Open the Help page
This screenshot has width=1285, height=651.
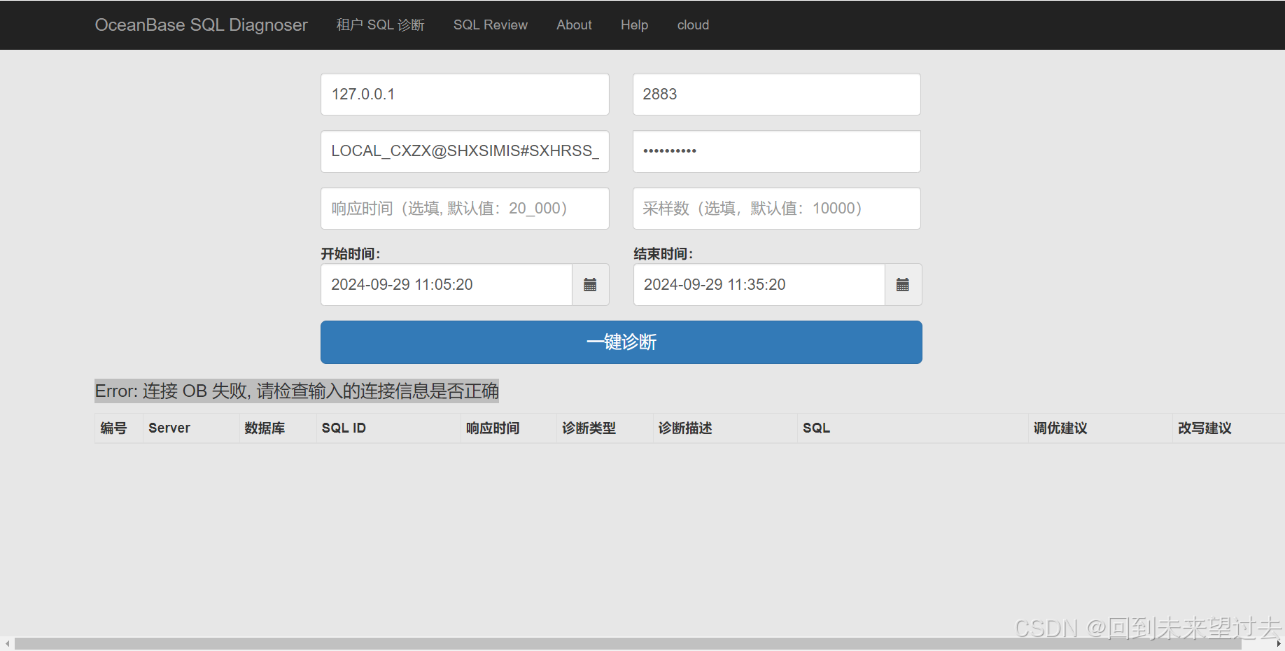pos(634,24)
